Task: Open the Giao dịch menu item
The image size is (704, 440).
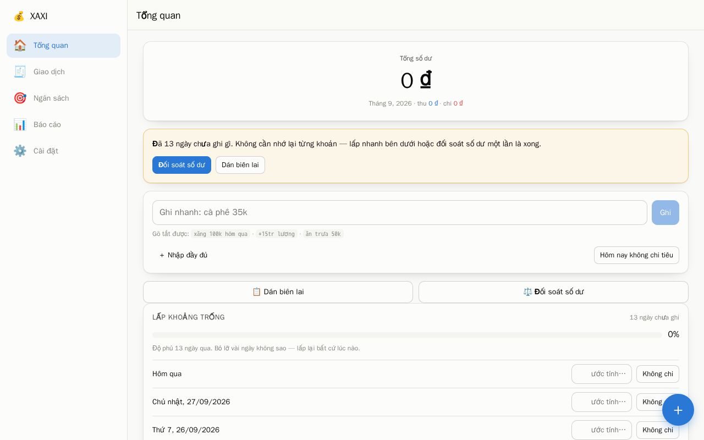Action: (63, 72)
